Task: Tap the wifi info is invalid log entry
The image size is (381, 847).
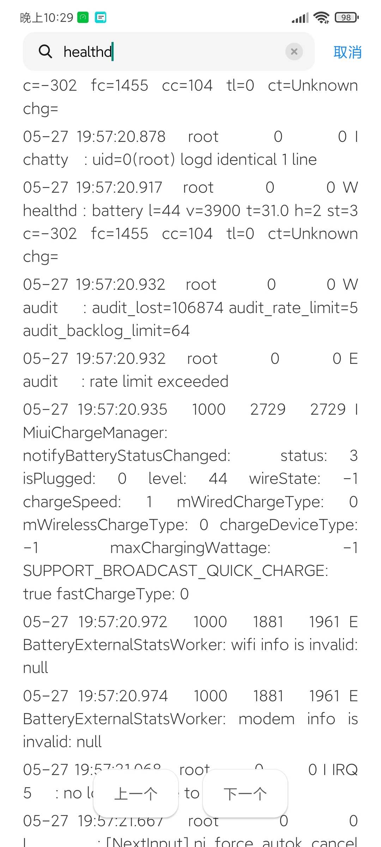Action: point(190,644)
